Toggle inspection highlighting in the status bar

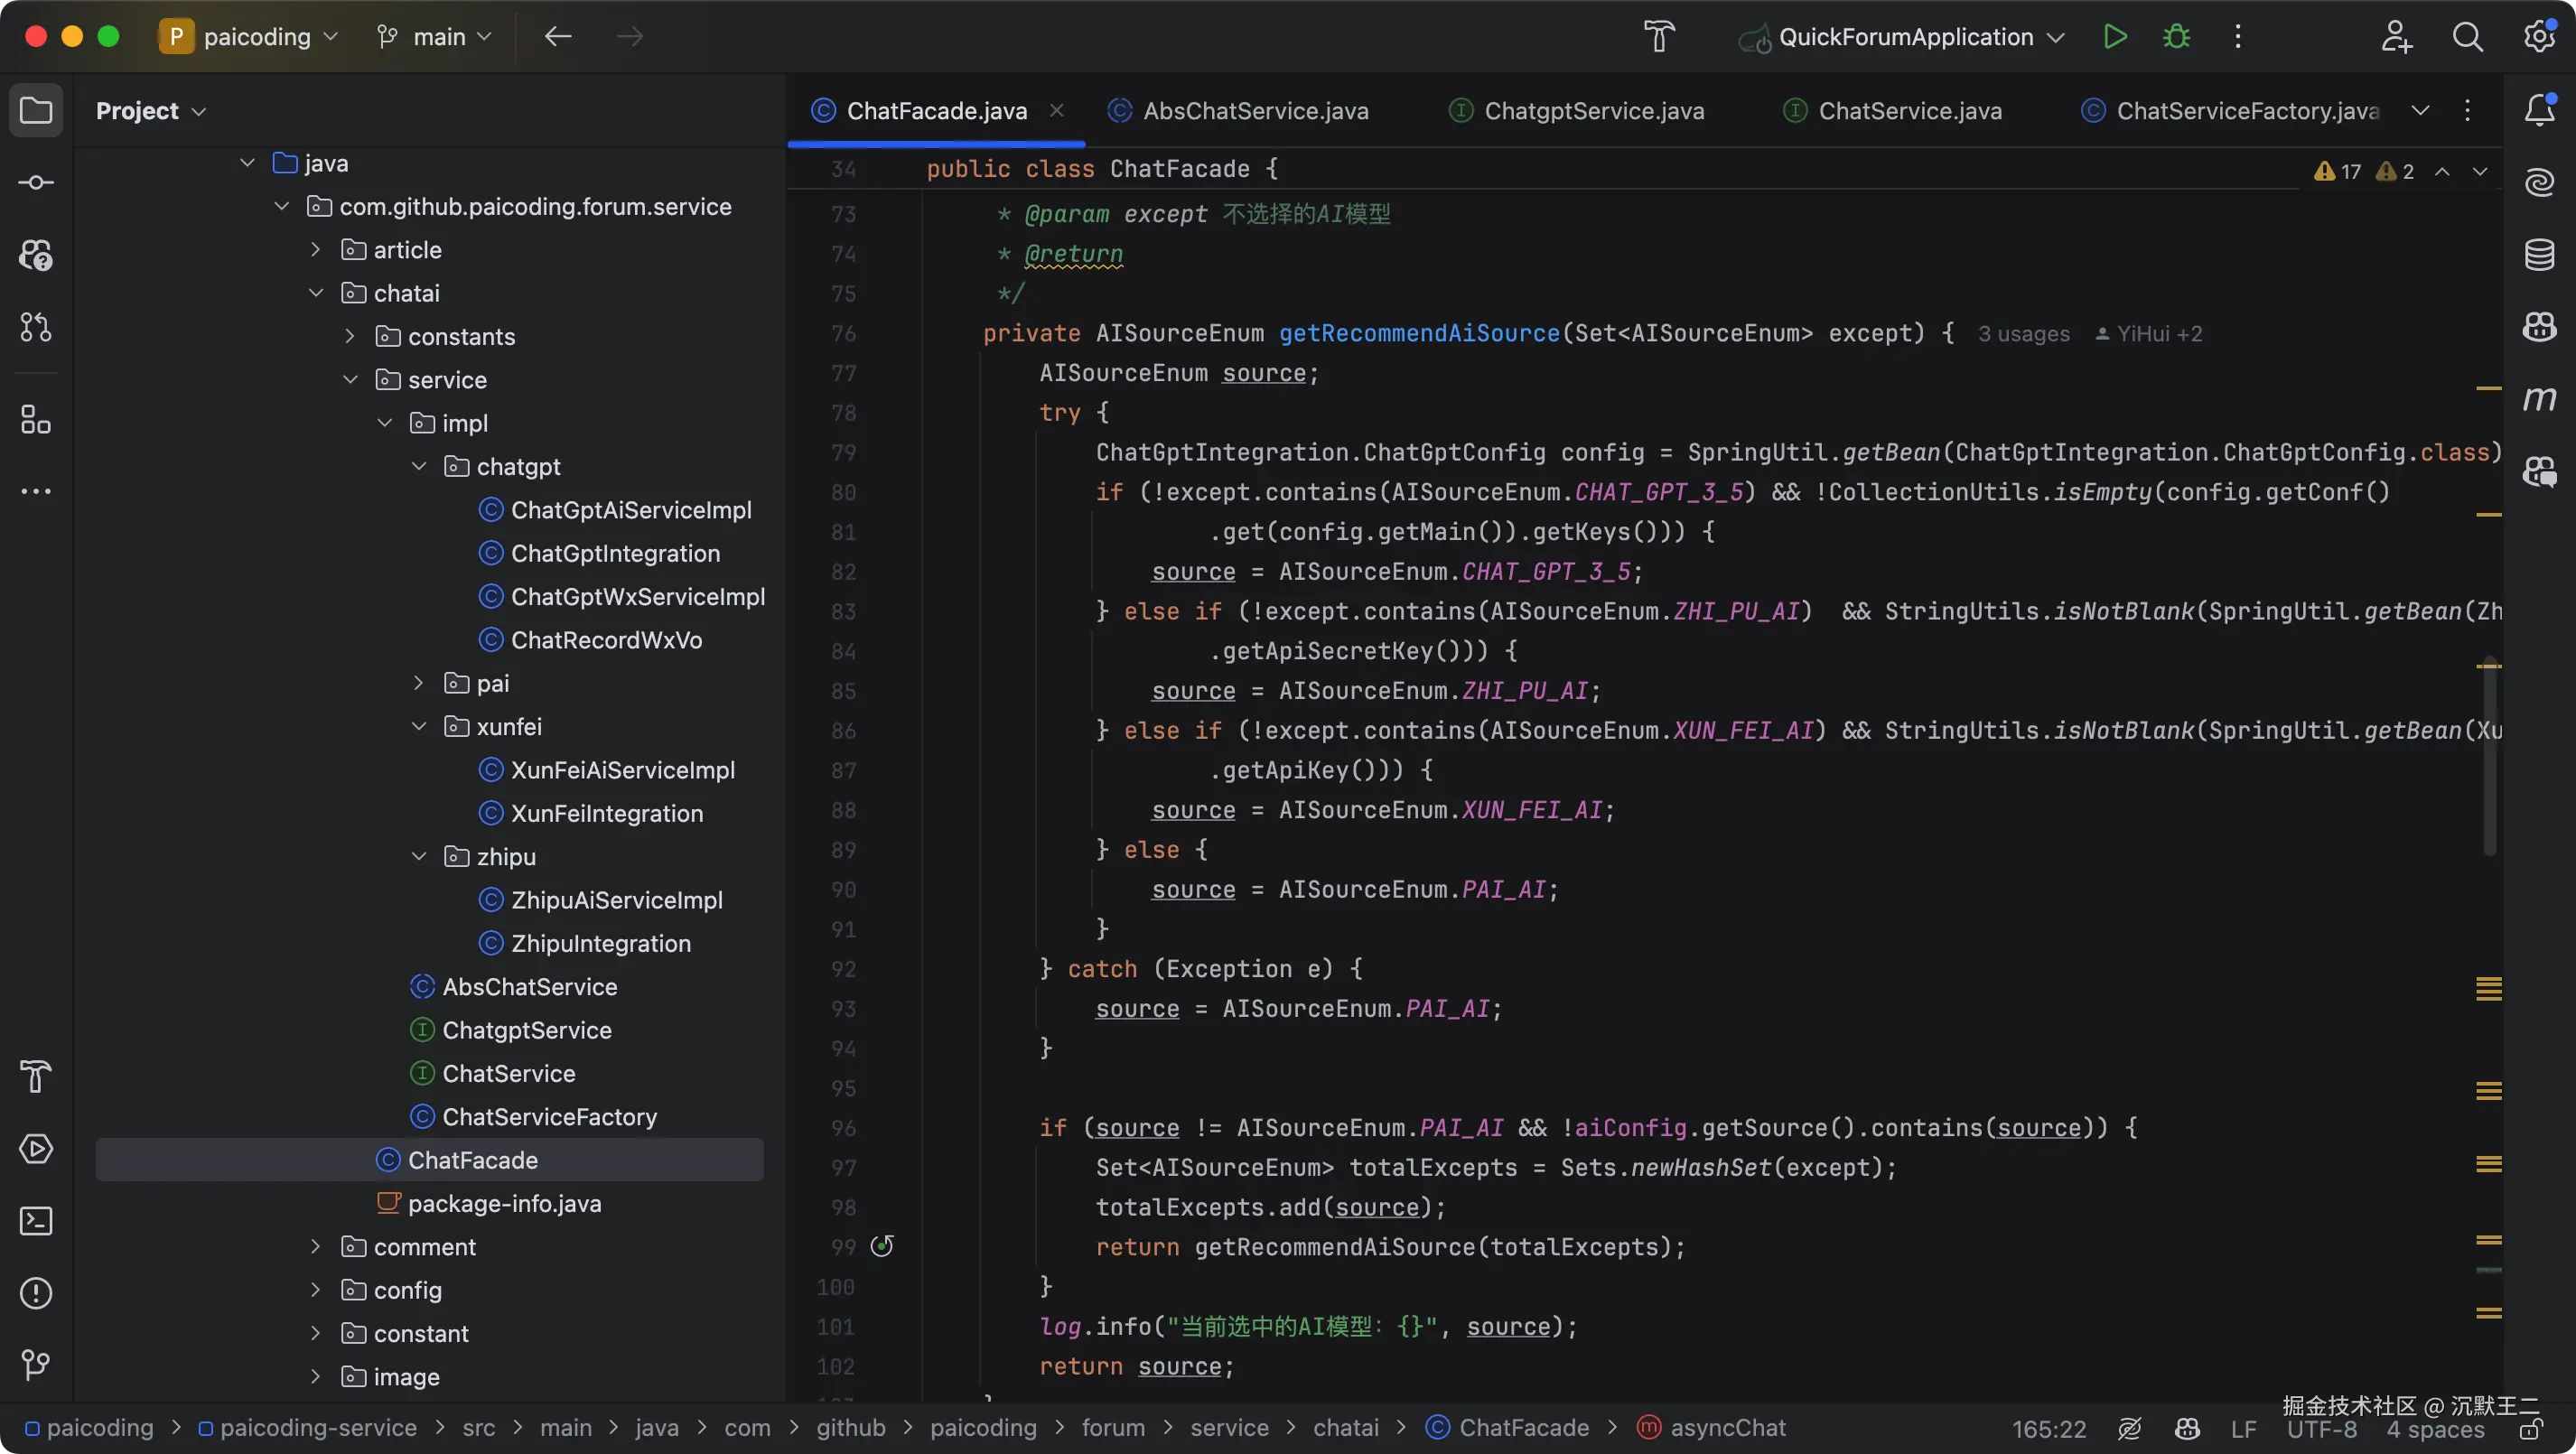tap(2129, 1429)
